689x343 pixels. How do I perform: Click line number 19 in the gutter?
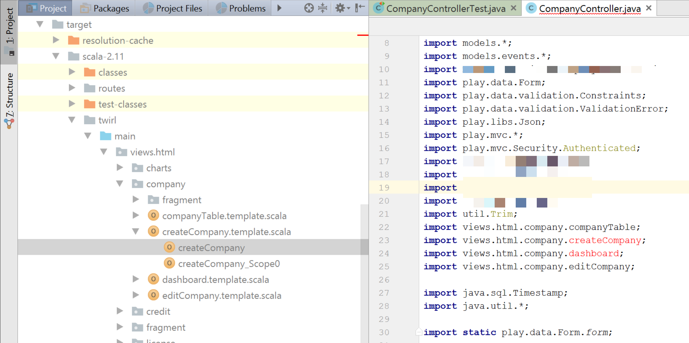pyautogui.click(x=384, y=188)
